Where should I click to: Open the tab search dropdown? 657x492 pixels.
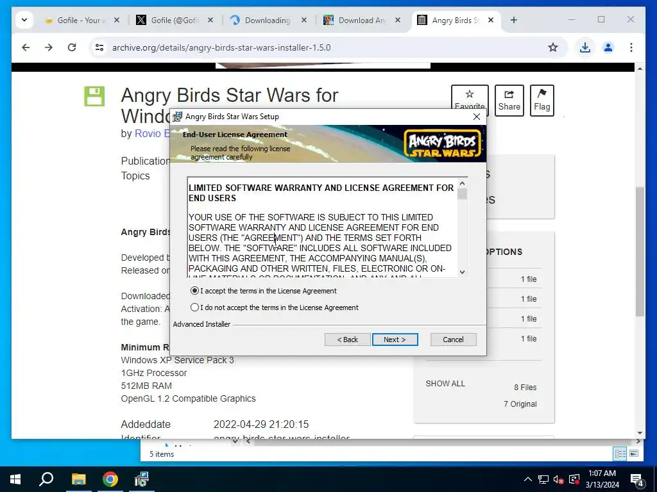point(24,20)
